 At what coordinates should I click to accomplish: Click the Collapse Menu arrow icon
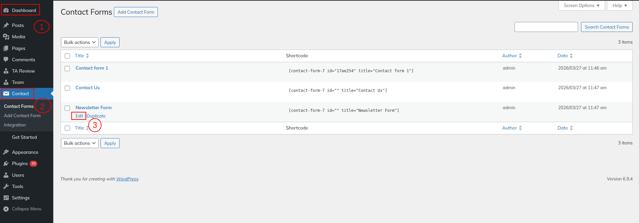coord(6,209)
